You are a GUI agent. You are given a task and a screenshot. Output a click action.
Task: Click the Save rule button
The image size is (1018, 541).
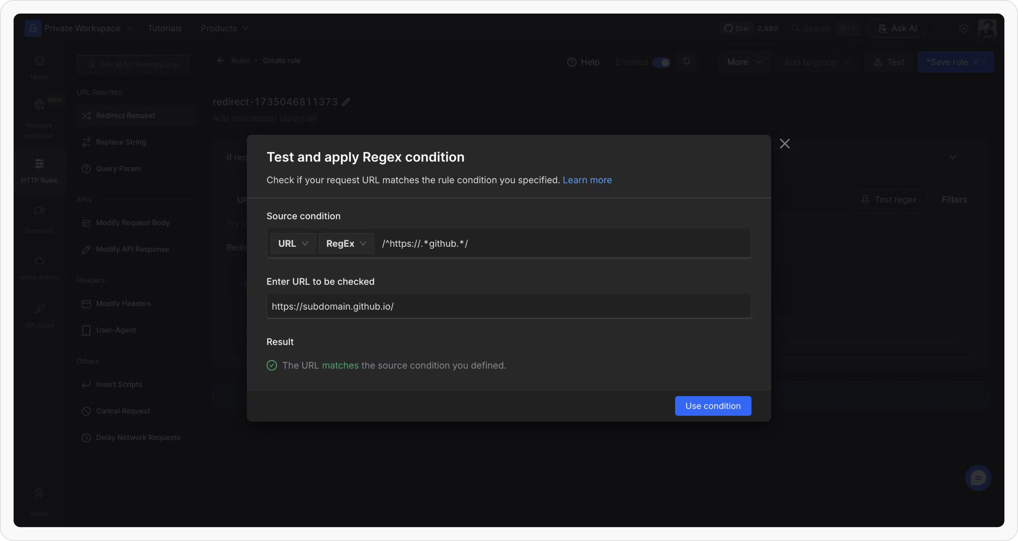955,62
